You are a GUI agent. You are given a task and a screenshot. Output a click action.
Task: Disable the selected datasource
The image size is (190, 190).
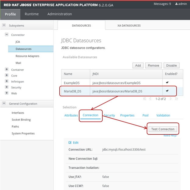(x=171, y=65)
